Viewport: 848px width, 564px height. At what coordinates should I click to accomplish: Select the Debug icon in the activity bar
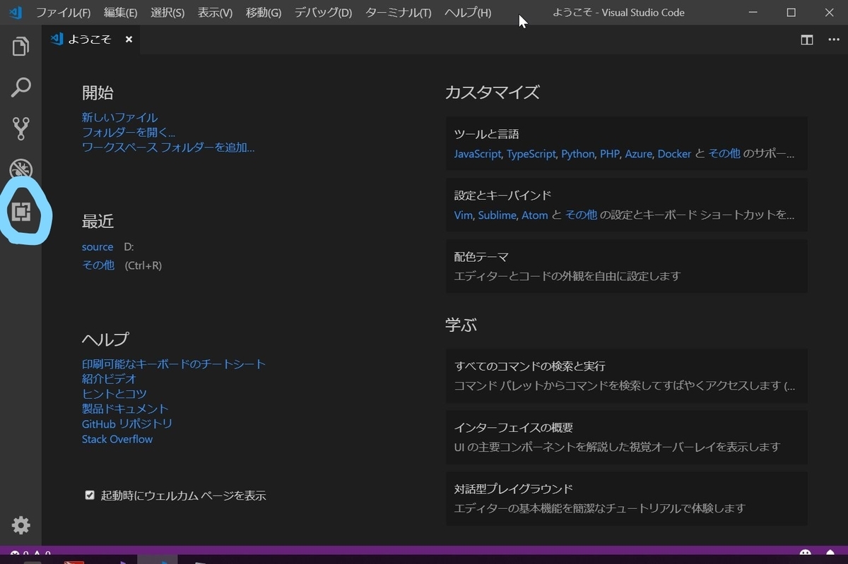click(20, 169)
